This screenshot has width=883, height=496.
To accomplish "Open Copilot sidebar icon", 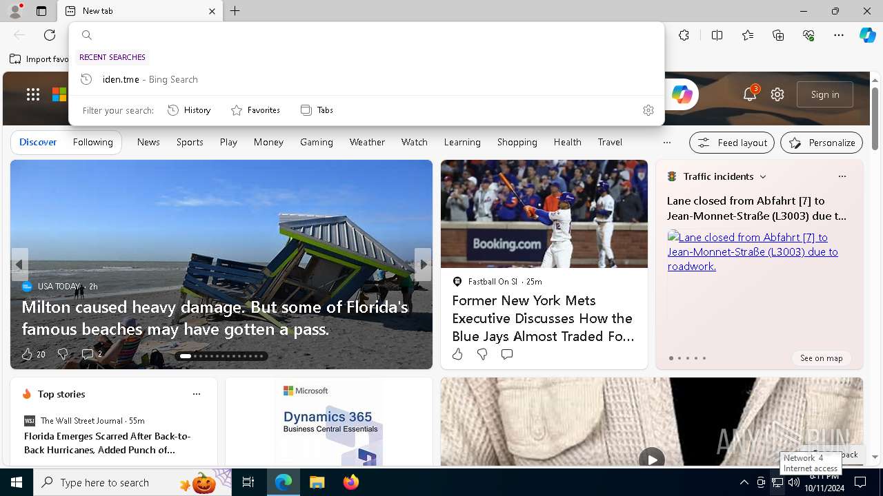I will (x=867, y=35).
